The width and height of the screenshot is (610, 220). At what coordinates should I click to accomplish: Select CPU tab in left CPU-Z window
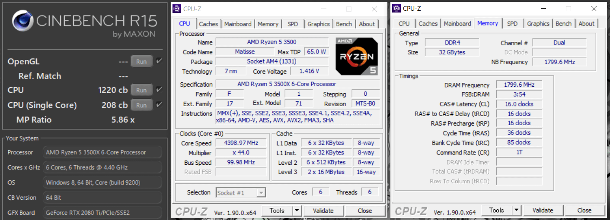pyautogui.click(x=185, y=24)
